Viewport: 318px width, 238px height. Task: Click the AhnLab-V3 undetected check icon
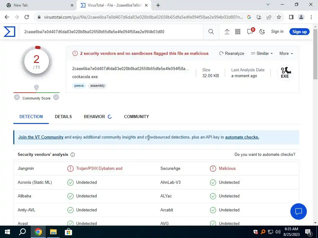(x=213, y=182)
